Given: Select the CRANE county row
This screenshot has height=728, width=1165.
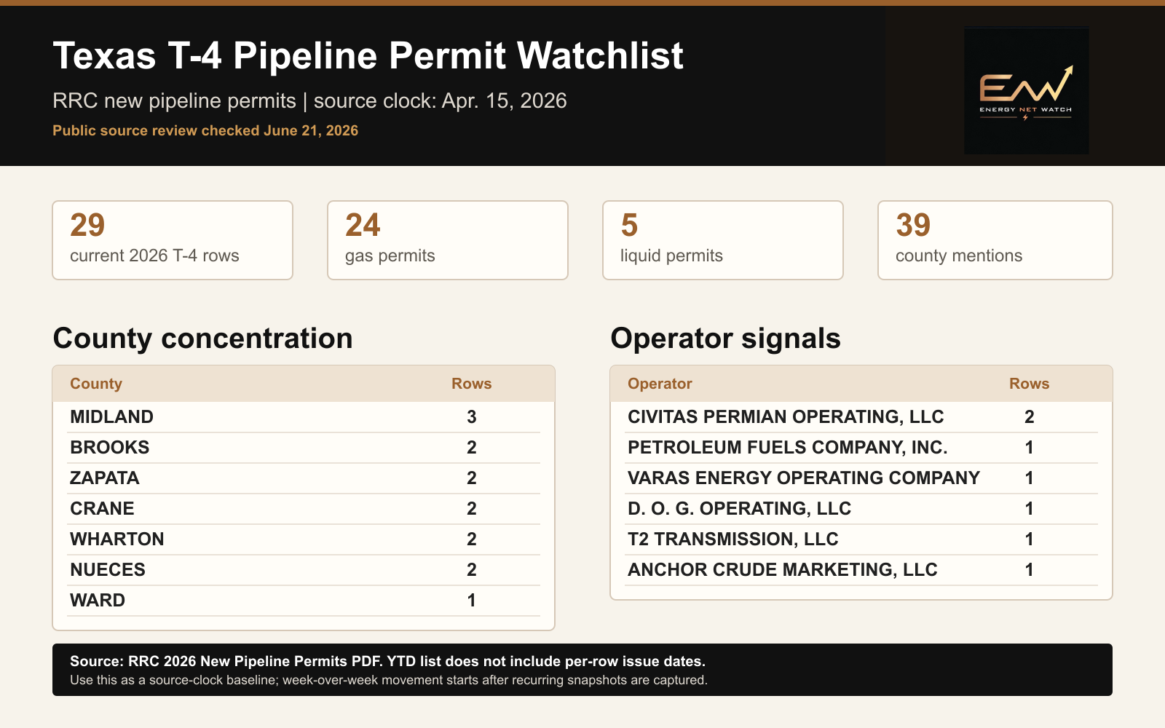Looking at the screenshot, I should pos(304,509).
